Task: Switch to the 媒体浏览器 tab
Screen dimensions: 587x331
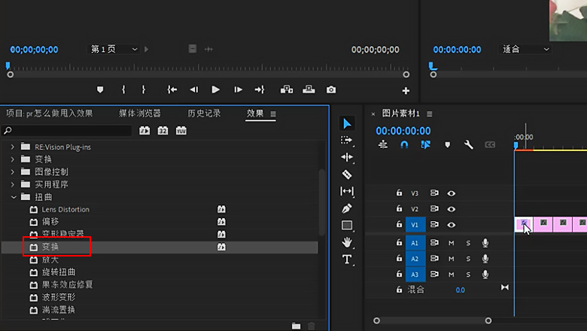Action: [x=139, y=114]
